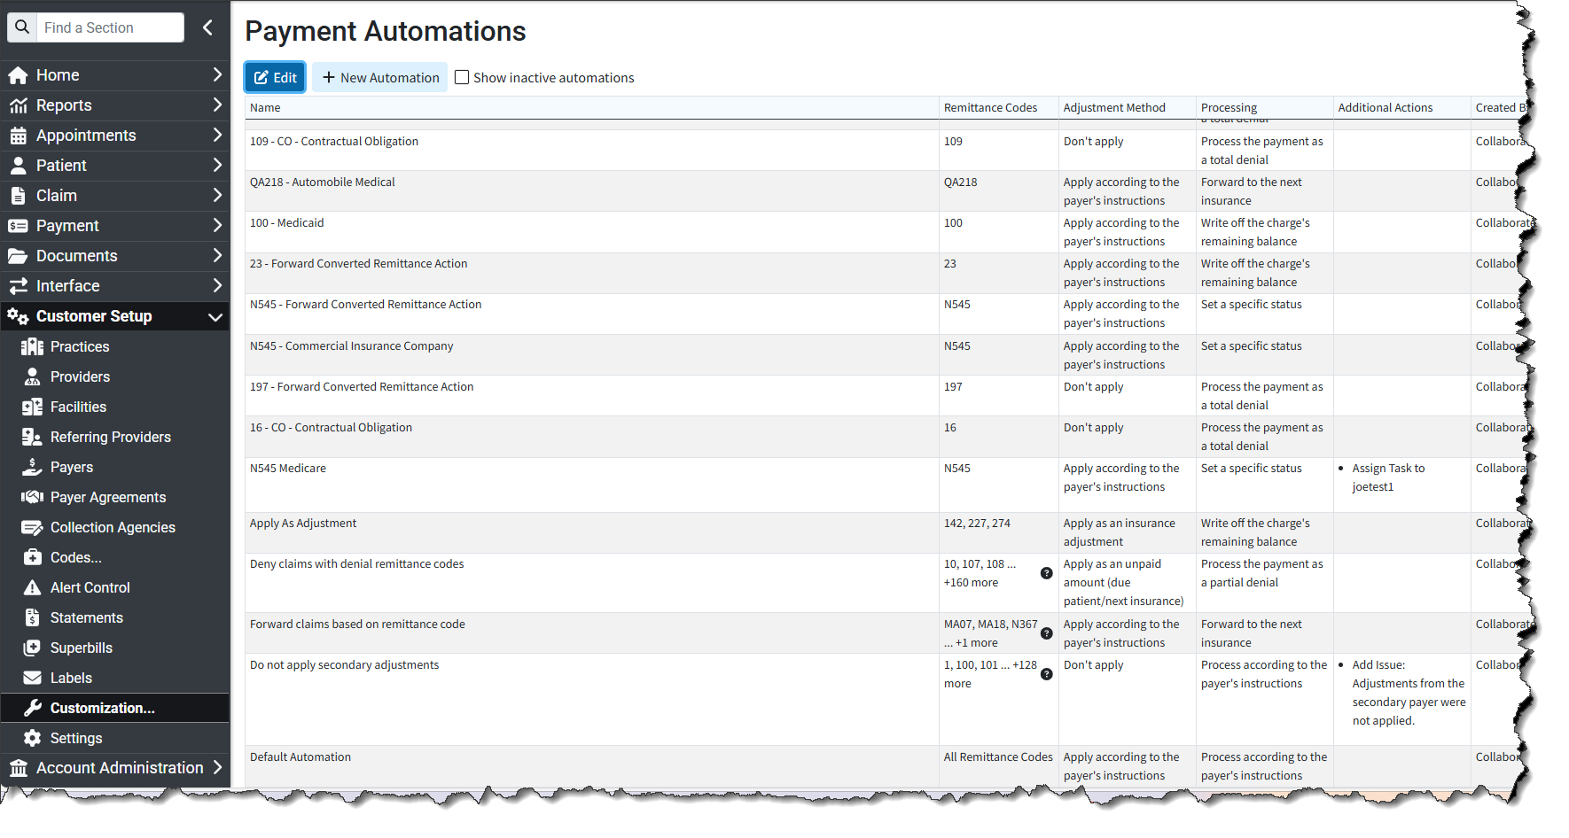Image resolution: width=1569 pixels, height=838 pixels.
Task: Click the Appointments calendar icon
Action: coord(18,136)
